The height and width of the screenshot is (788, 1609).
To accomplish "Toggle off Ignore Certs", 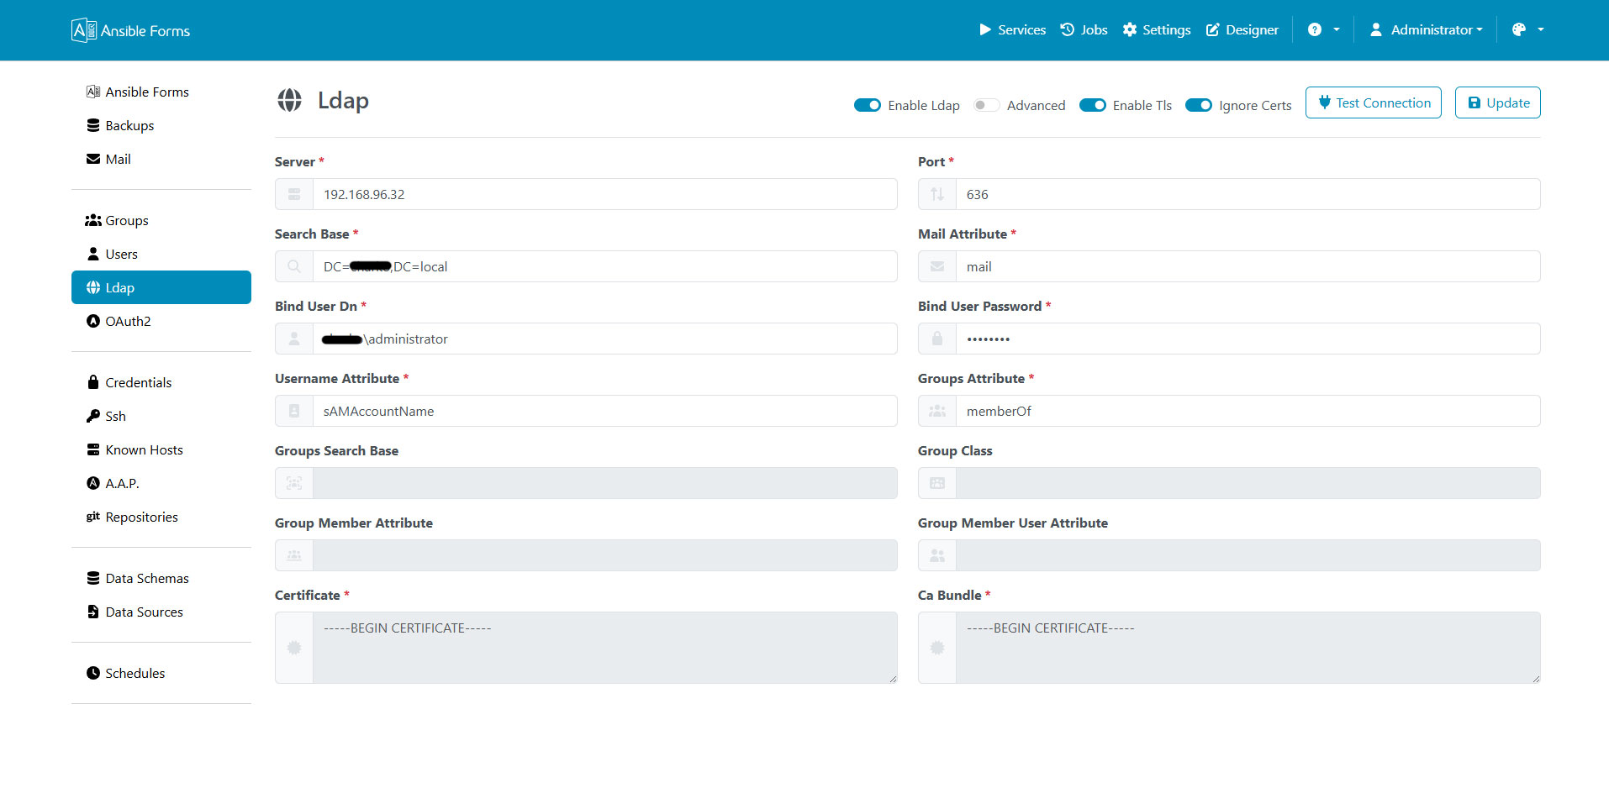I will [1199, 105].
